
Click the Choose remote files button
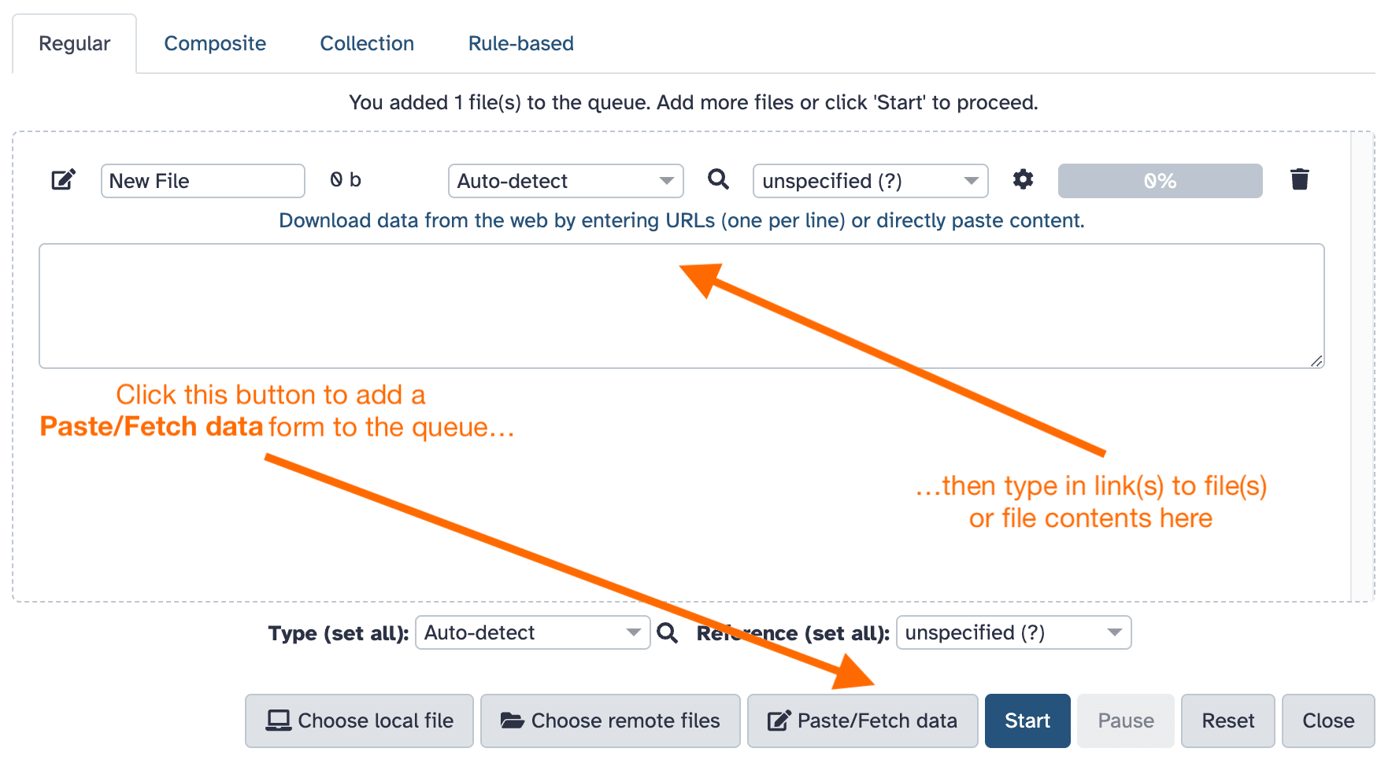(610, 721)
